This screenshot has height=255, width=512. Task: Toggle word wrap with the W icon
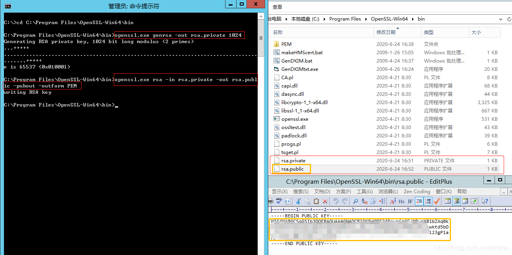click(410, 201)
